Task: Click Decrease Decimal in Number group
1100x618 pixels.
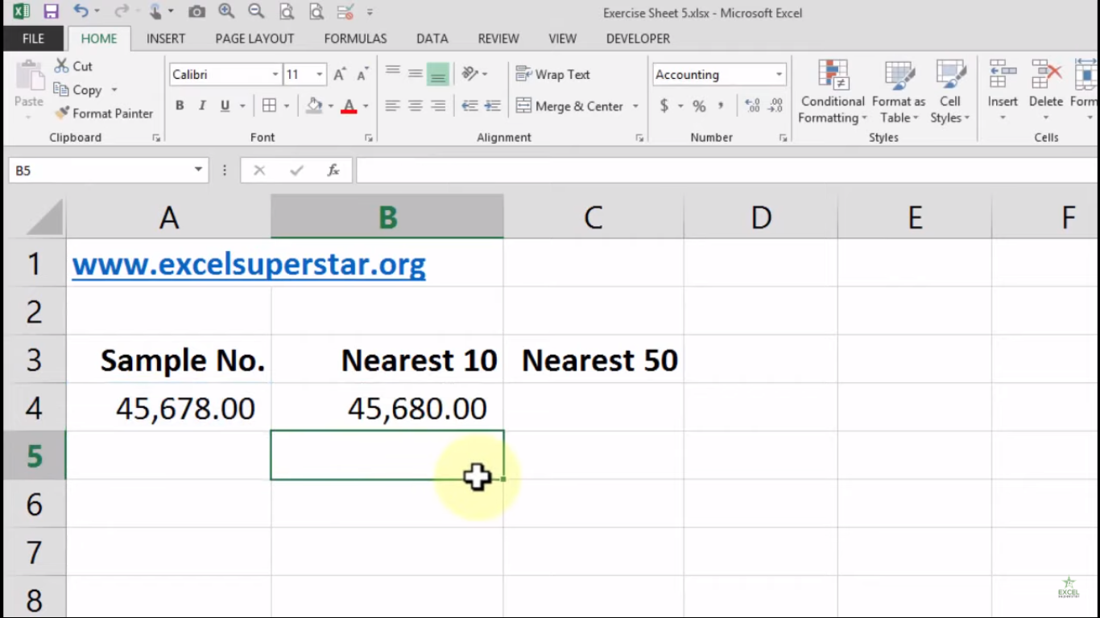Action: tap(775, 105)
